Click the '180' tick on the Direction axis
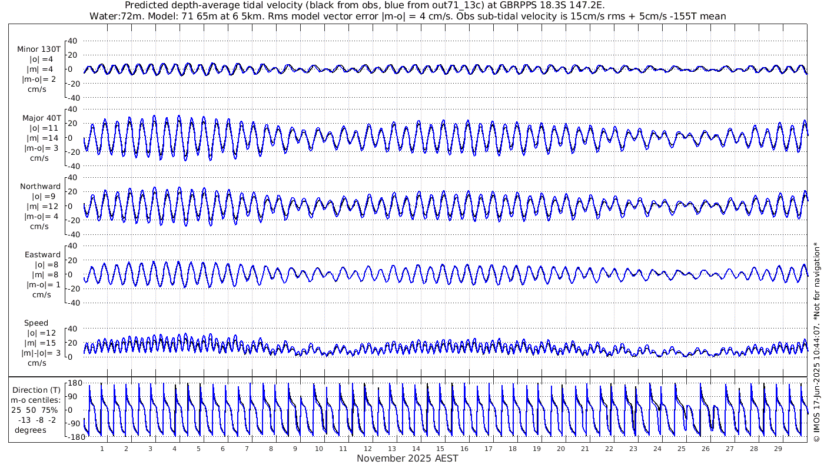The height and width of the screenshot is (471, 824). click(x=74, y=383)
